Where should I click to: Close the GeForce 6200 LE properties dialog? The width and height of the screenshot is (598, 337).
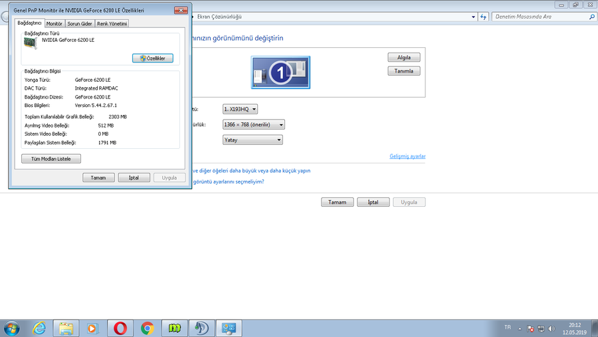(181, 11)
